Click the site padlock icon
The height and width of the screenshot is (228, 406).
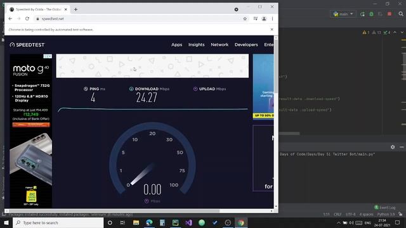37,18
